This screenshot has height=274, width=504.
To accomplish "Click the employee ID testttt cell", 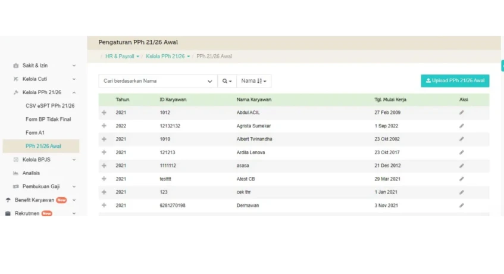I will click(165, 179).
